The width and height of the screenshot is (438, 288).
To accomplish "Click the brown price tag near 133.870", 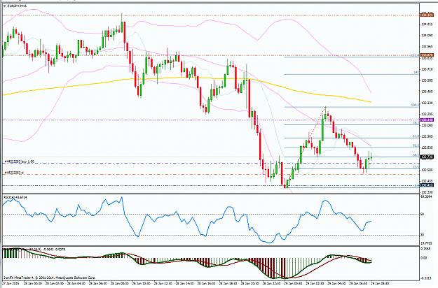I will (x=427, y=55).
